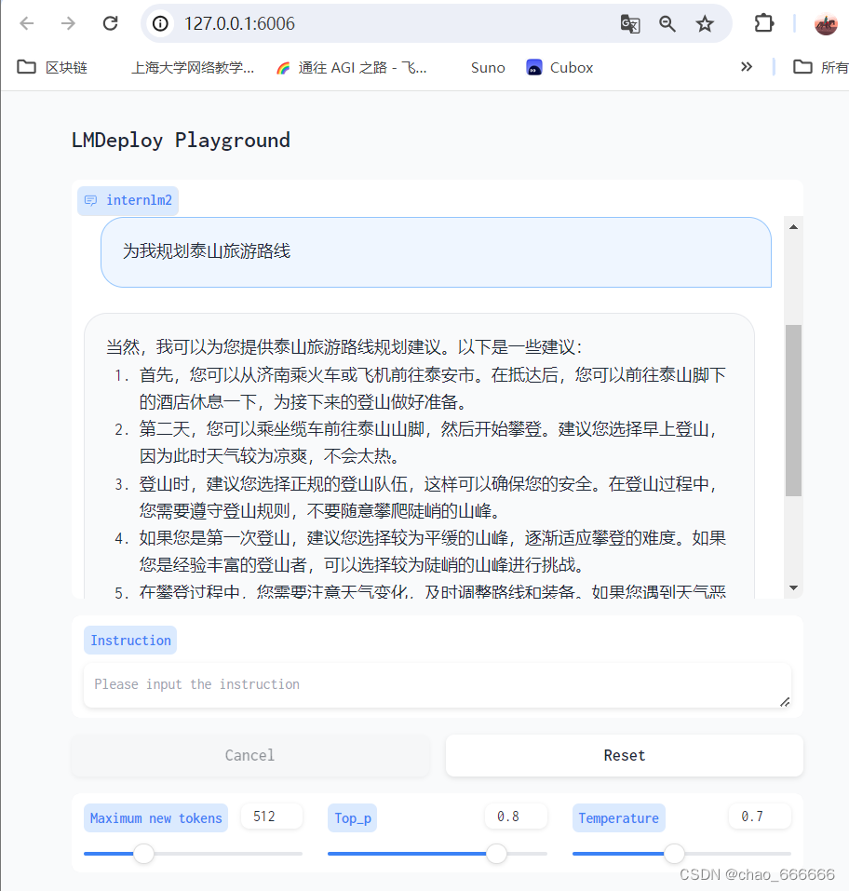View site information icon in address bar
849x891 pixels.
pos(161,23)
